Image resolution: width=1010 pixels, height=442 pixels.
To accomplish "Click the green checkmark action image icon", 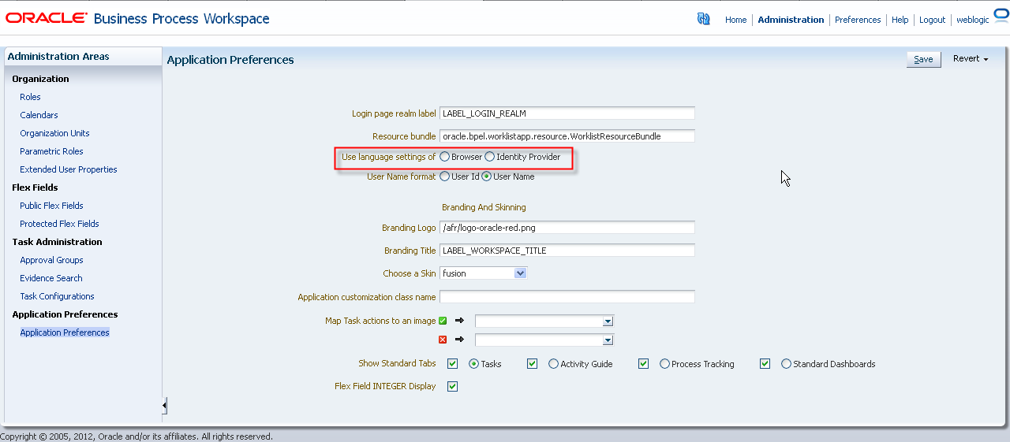I will point(443,321).
